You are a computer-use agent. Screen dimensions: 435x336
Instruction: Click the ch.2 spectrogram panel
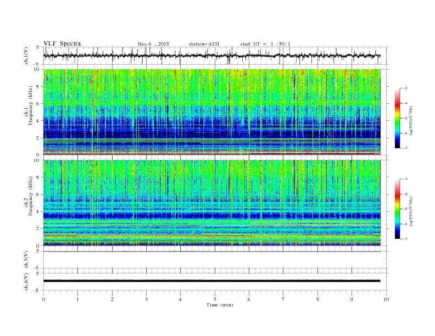coord(212,203)
